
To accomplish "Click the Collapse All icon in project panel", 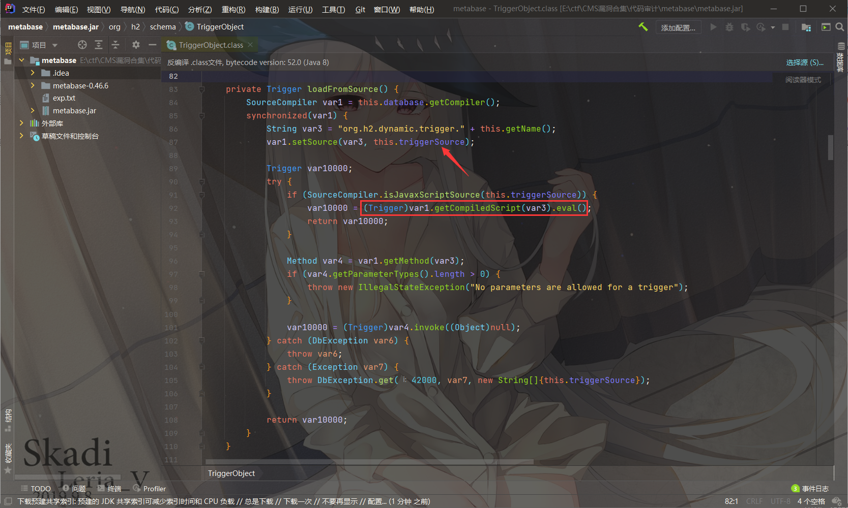I will coord(115,45).
